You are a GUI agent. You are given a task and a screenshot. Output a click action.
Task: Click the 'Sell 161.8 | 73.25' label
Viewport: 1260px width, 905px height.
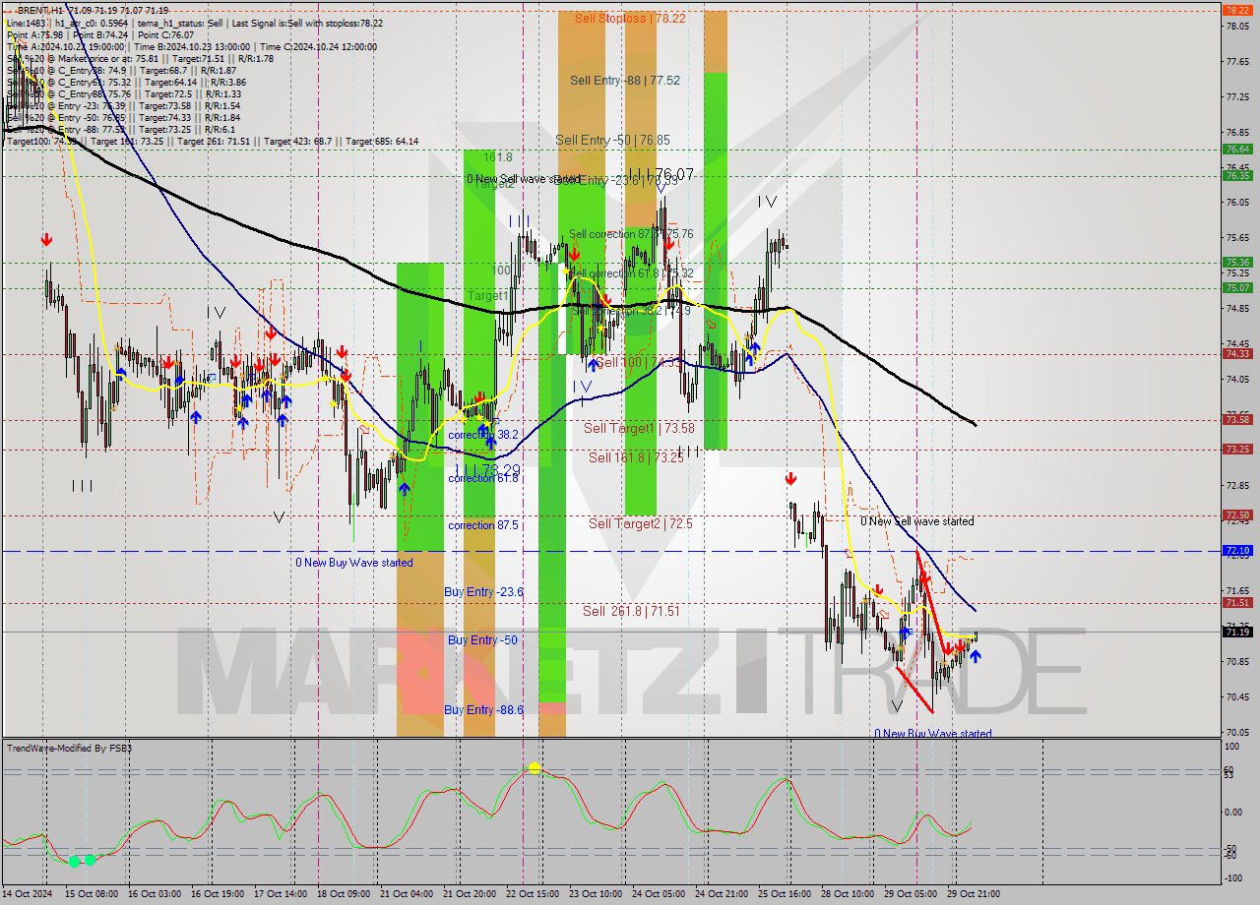tap(636, 457)
